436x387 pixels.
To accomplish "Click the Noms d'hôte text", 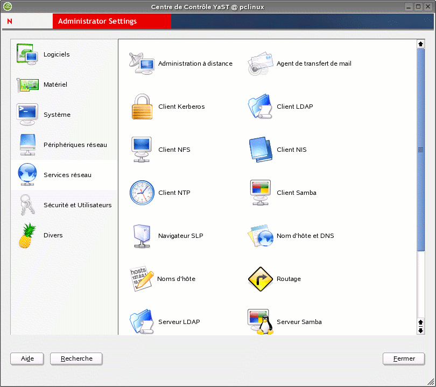I will point(177,279).
